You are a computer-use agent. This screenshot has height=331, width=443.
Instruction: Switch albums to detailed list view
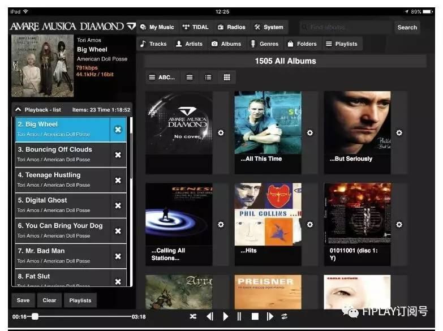(x=208, y=78)
